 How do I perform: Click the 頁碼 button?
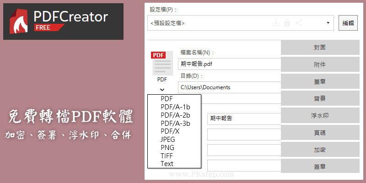(320, 133)
